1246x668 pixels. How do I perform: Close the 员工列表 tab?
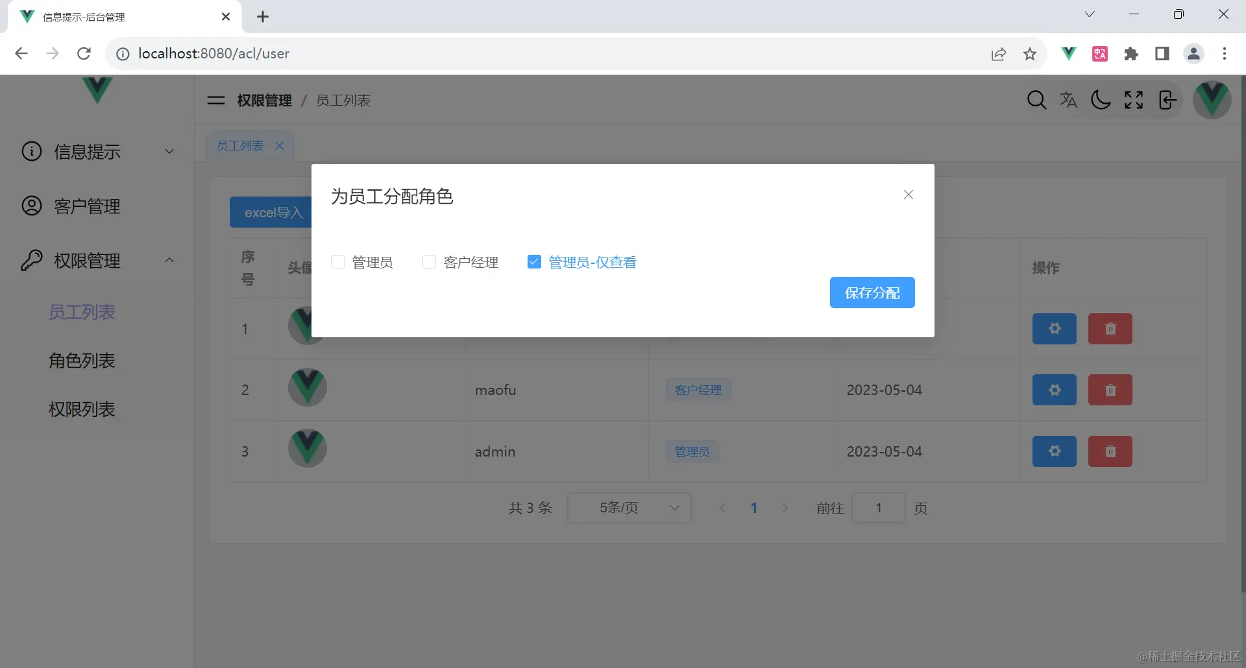tap(280, 146)
